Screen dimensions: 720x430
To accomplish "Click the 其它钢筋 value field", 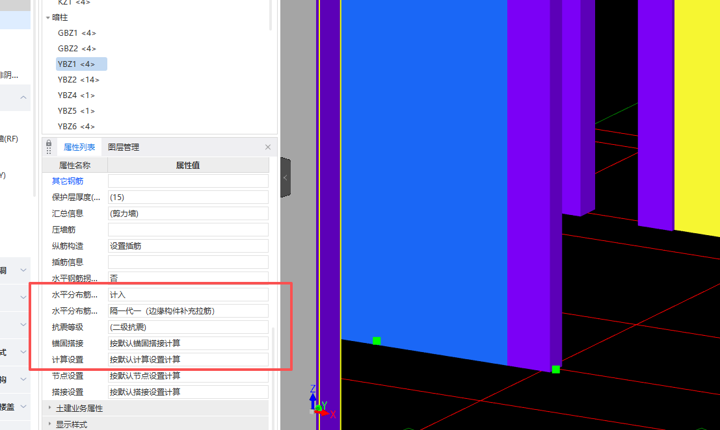I will coord(188,181).
